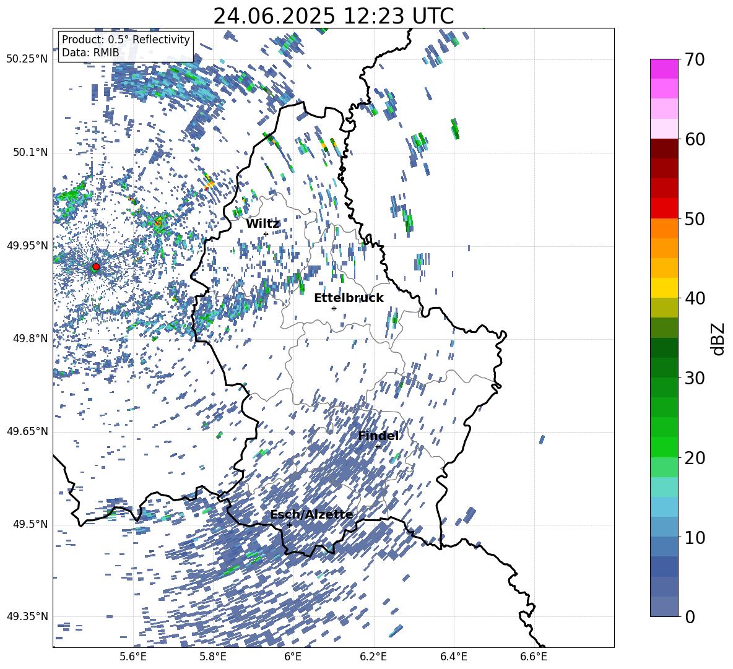The image size is (733, 669).
Task: Click the bright green colorbar swatch near 20
Action: pyautogui.click(x=664, y=447)
